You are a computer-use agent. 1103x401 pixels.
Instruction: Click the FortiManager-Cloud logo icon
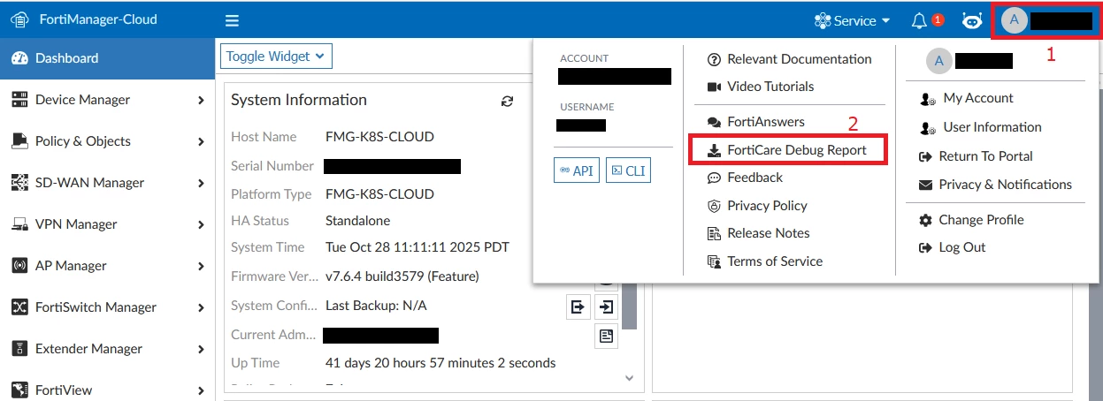pos(19,19)
